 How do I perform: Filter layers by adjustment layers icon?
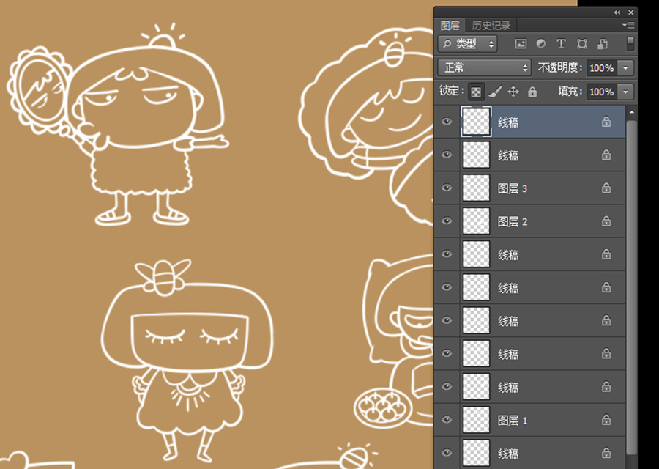point(541,44)
